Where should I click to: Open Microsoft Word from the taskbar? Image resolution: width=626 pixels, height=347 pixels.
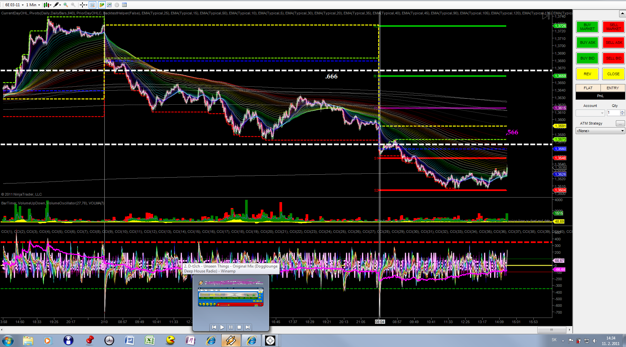click(x=130, y=340)
